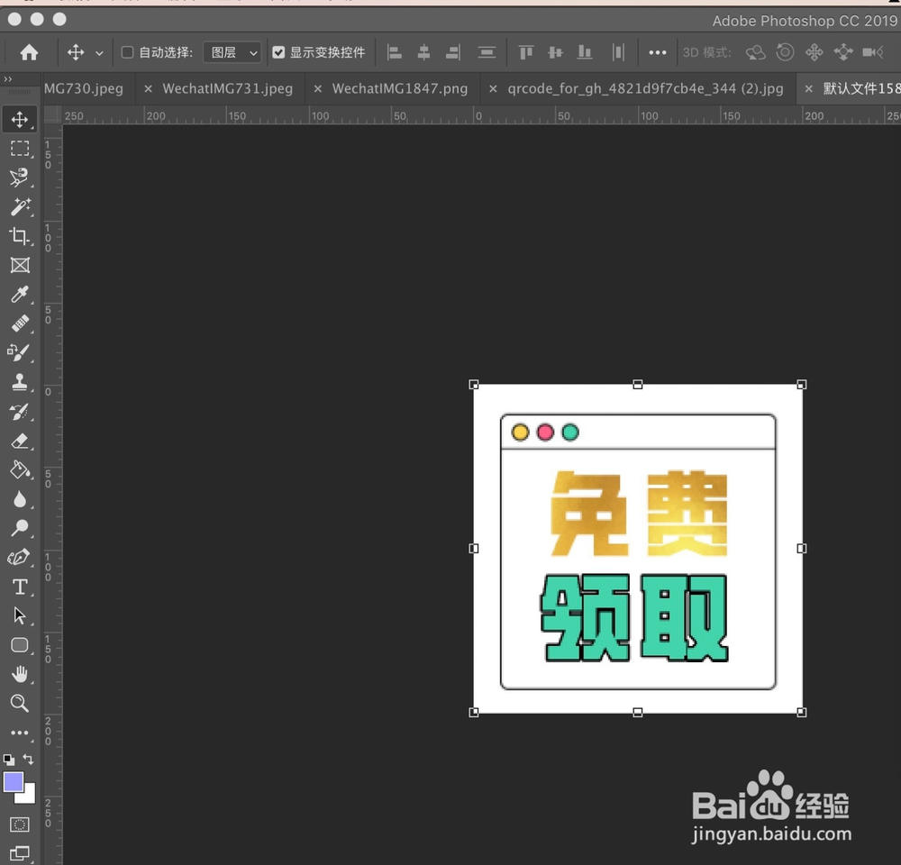This screenshot has width=901, height=865.
Task: Swap foreground and background colors
Action: click(x=28, y=760)
